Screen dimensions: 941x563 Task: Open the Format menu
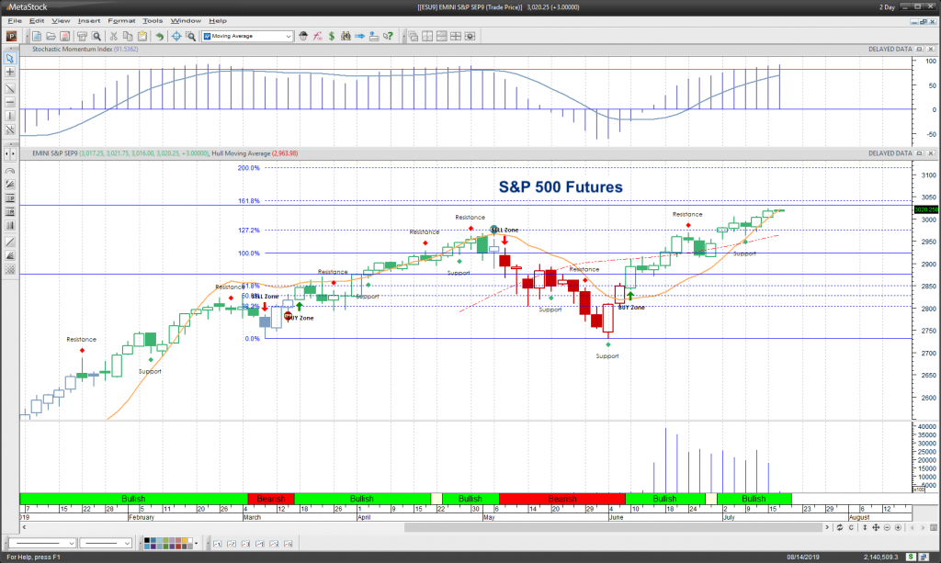[121, 20]
